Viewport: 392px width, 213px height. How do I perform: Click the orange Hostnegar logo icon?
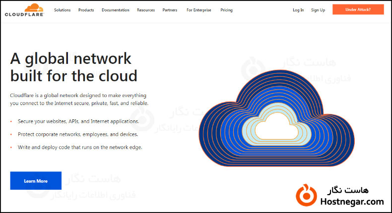pos(305,195)
